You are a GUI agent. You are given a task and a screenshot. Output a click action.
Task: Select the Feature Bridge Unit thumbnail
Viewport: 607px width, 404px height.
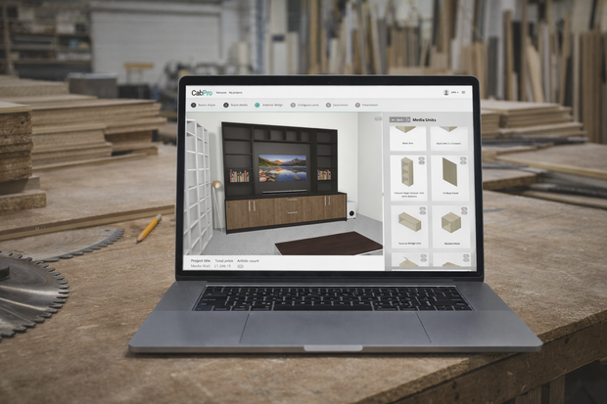click(x=410, y=226)
